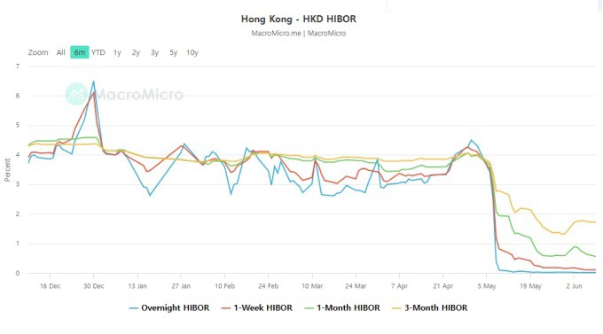Click the 19 May x-axis label
This screenshot has width=603, height=334.
point(530,286)
